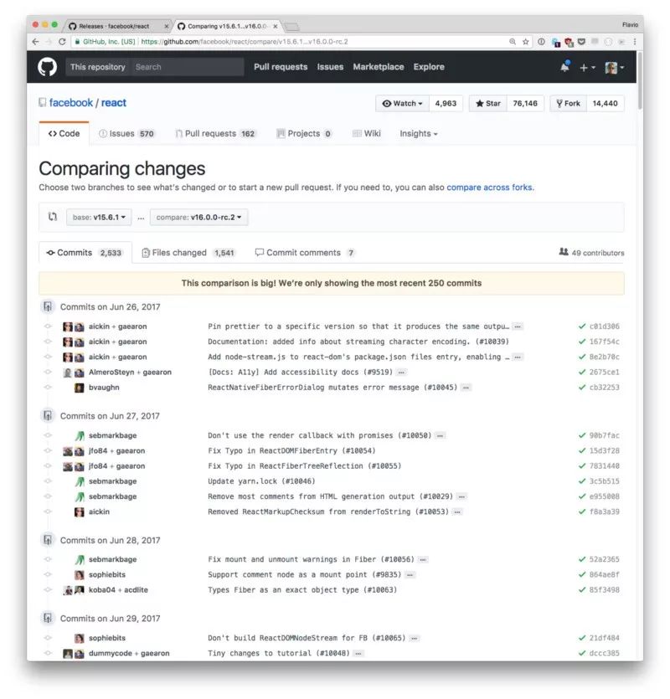670x699 pixels.
Task: Open the base: v15.6.1 branch dropdown
Action: pyautogui.click(x=99, y=218)
